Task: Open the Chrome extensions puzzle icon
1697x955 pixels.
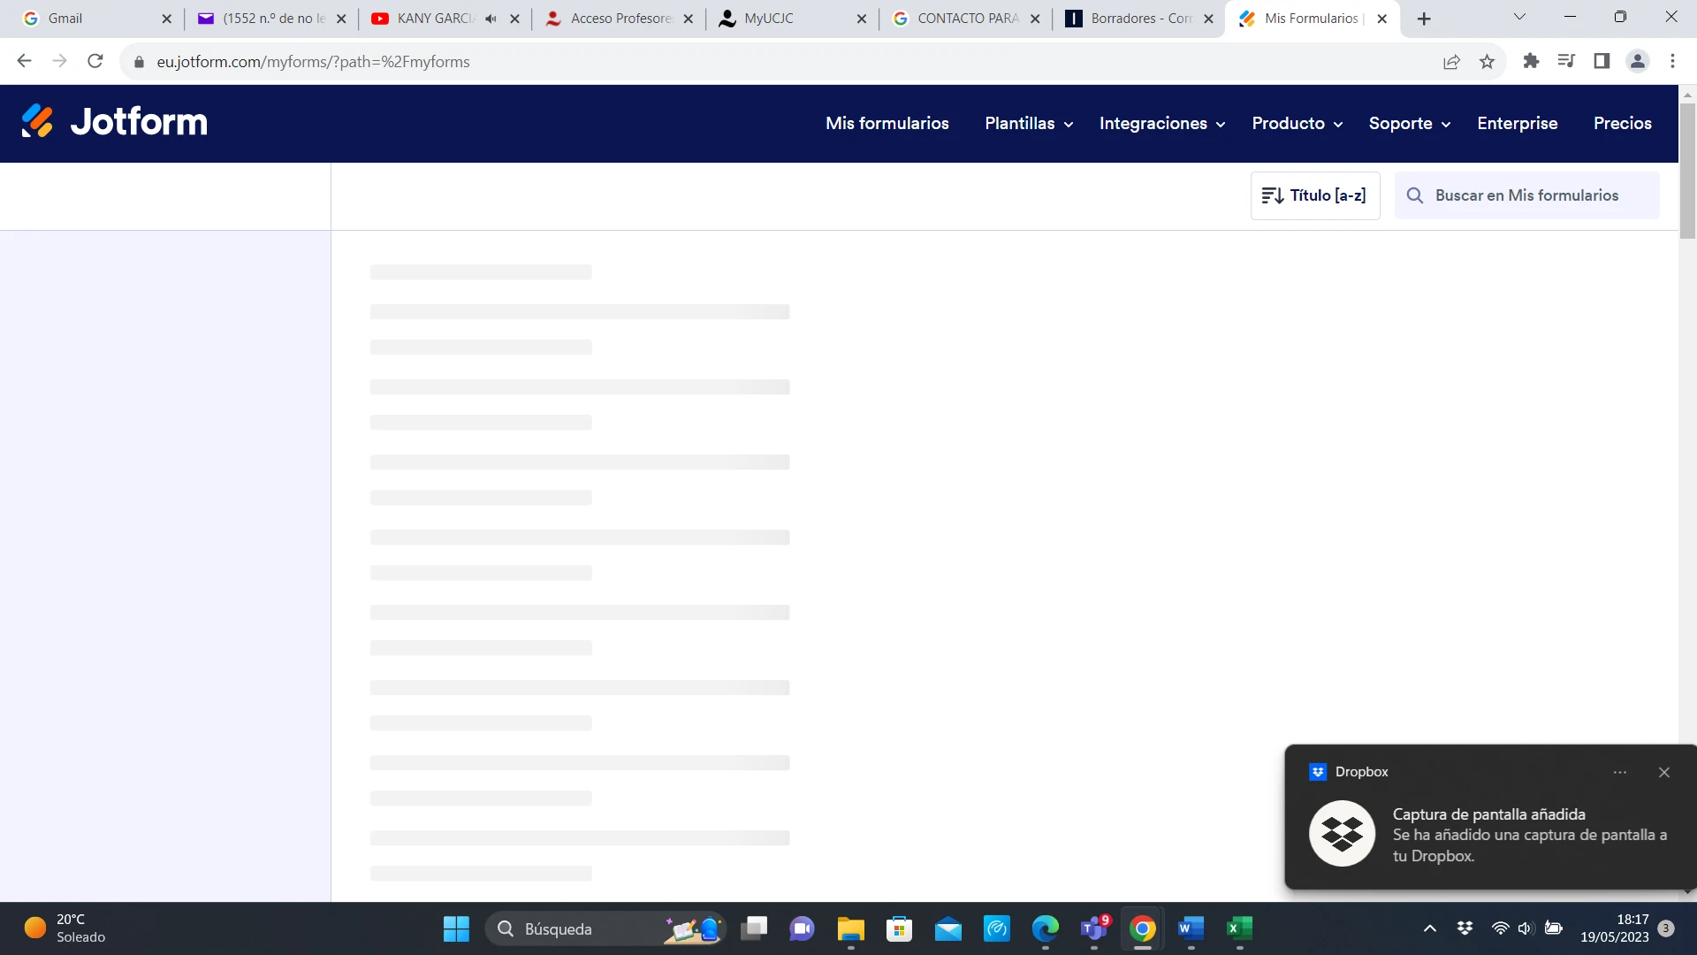Action: tap(1531, 61)
